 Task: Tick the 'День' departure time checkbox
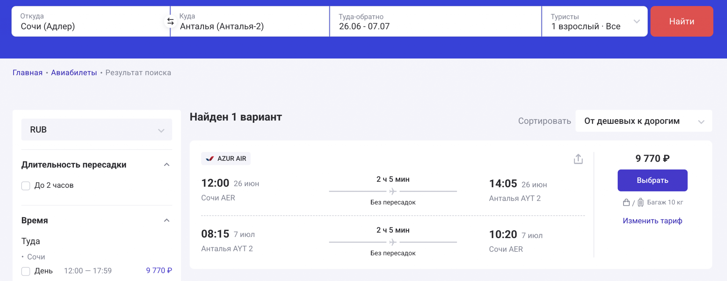click(x=26, y=271)
